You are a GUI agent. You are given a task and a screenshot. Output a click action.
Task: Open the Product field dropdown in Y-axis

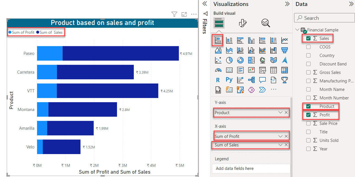(280, 112)
